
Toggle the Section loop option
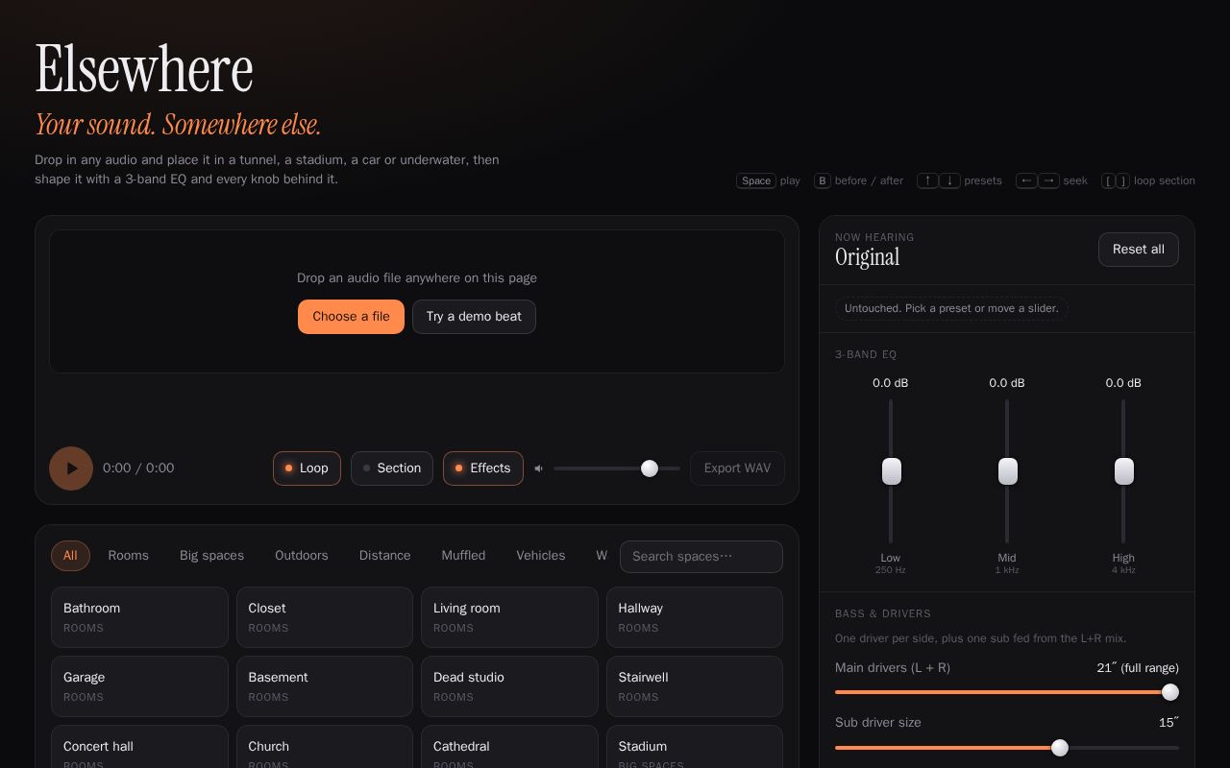click(392, 468)
